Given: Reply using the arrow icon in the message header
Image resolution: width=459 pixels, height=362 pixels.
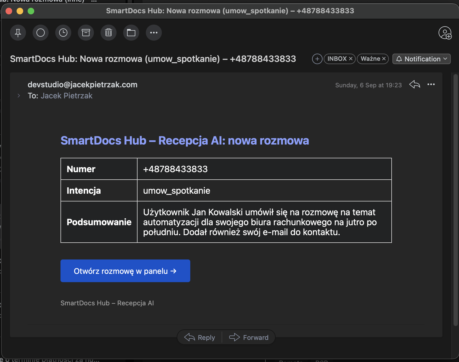Looking at the screenshot, I should pyautogui.click(x=415, y=84).
